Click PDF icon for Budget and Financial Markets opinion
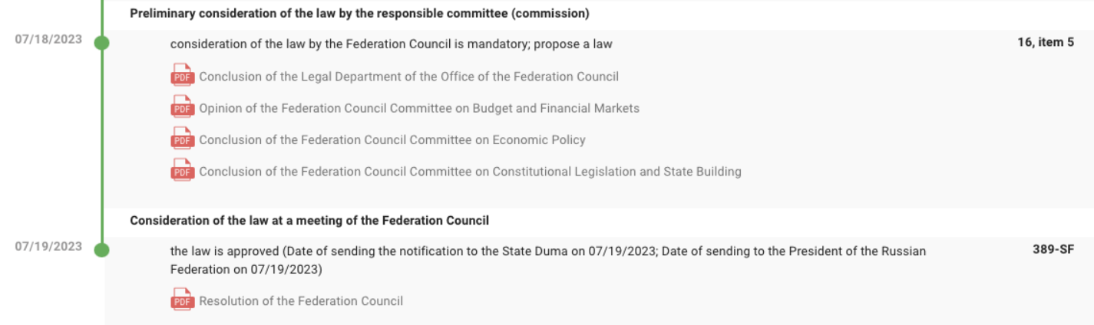 click(x=181, y=109)
